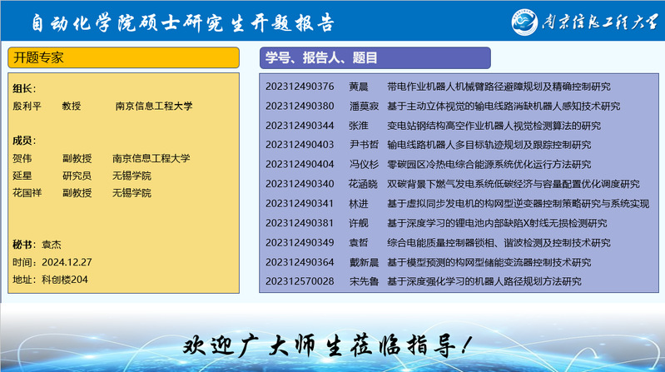Click committee member name 花国祥
The height and width of the screenshot is (372, 665).
click(27, 193)
